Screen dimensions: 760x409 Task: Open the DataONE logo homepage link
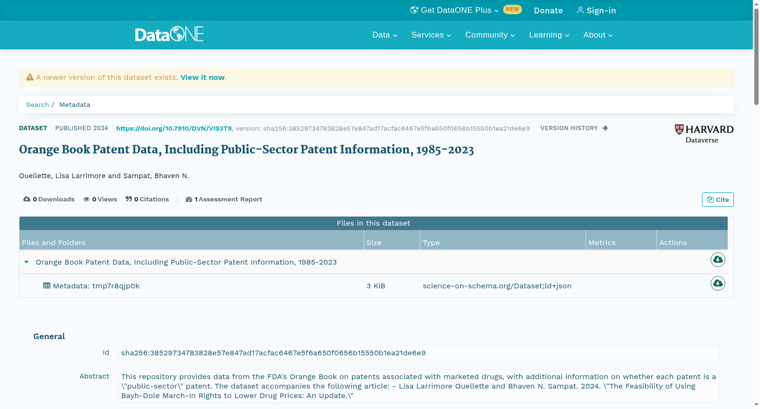[x=170, y=34]
